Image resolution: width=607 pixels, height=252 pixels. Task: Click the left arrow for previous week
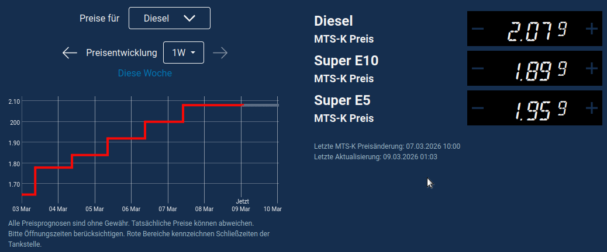(x=70, y=53)
